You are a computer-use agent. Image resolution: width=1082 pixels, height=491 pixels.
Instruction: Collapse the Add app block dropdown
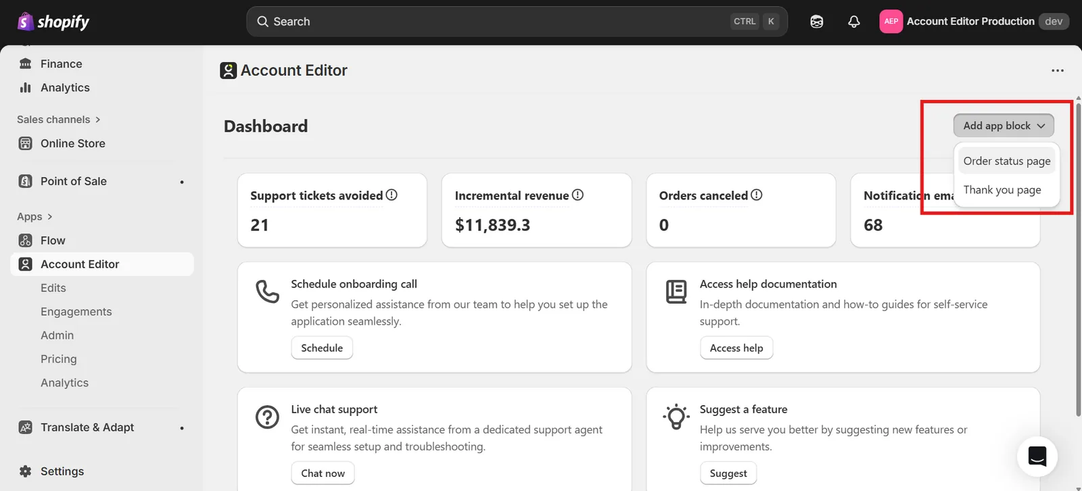pos(1004,126)
